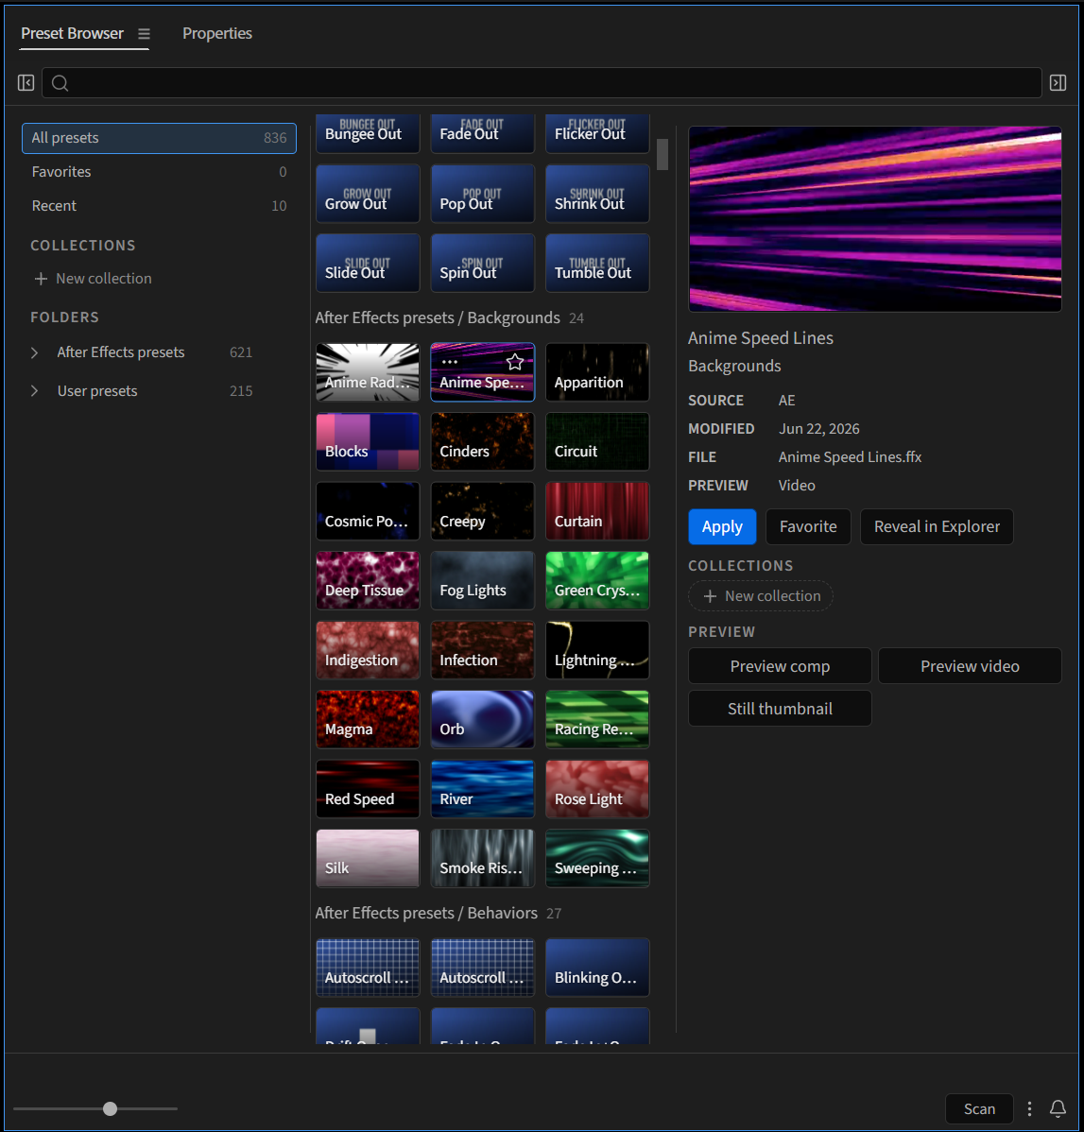The image size is (1084, 1132).
Task: Click the Still thumbnail button
Action: (x=780, y=709)
